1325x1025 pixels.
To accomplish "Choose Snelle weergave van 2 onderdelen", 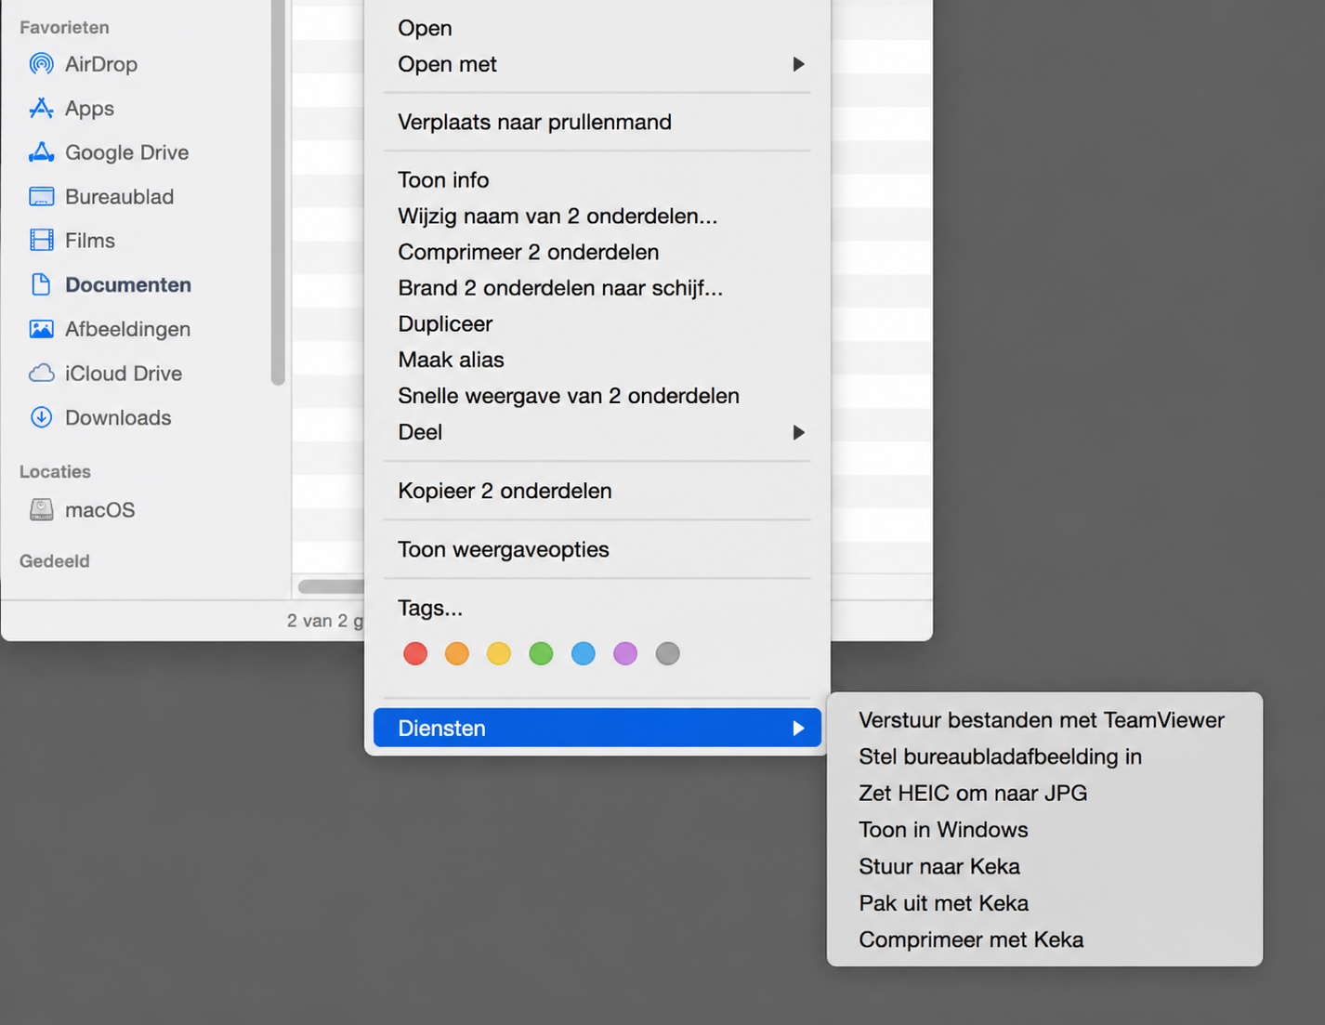I will tap(597, 396).
